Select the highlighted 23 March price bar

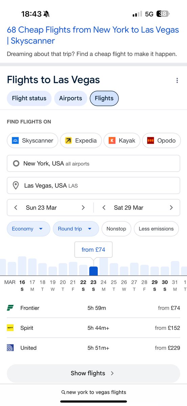point(93,271)
